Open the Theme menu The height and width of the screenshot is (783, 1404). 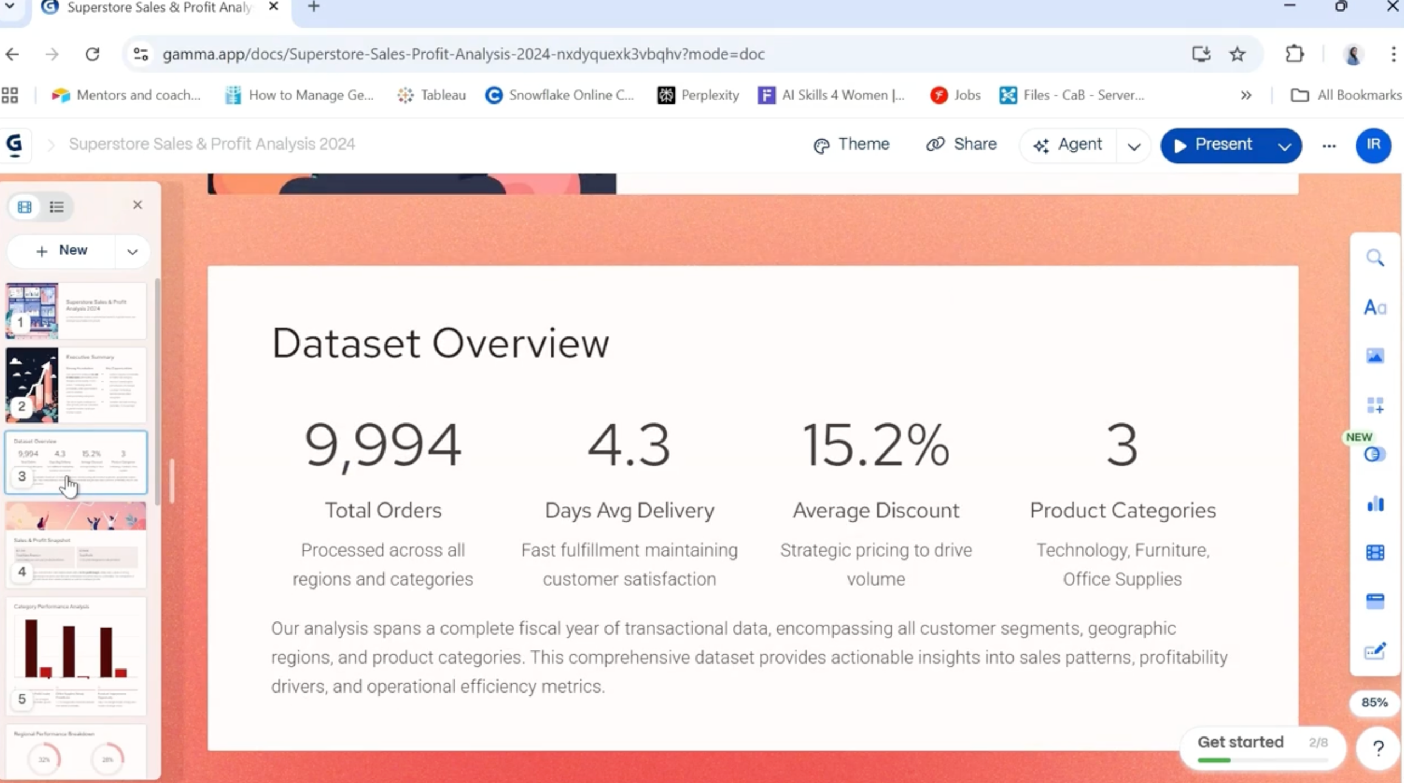(x=851, y=145)
